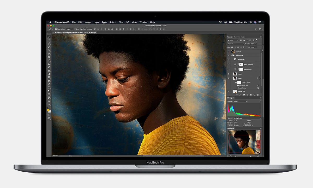313x188 pixels.
Task: Pick the Eyedropper tool
Action: point(49,54)
